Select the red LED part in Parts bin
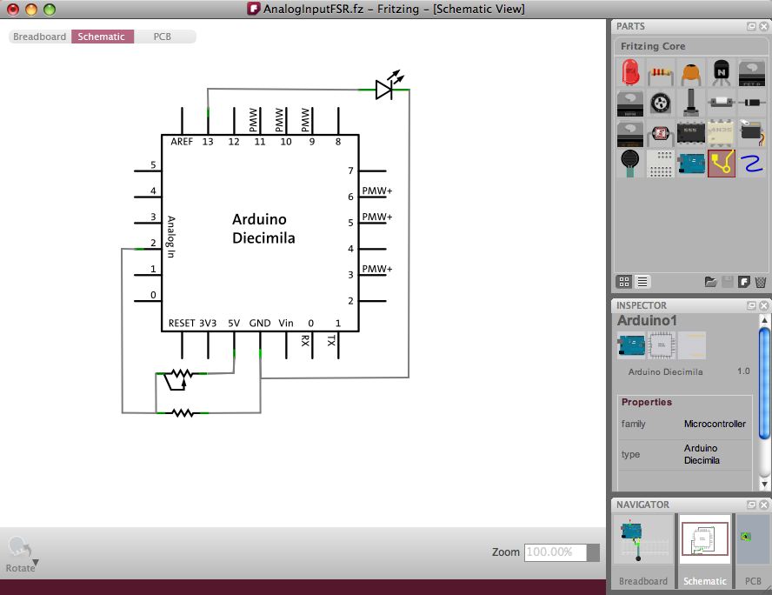The image size is (772, 595). [x=631, y=73]
